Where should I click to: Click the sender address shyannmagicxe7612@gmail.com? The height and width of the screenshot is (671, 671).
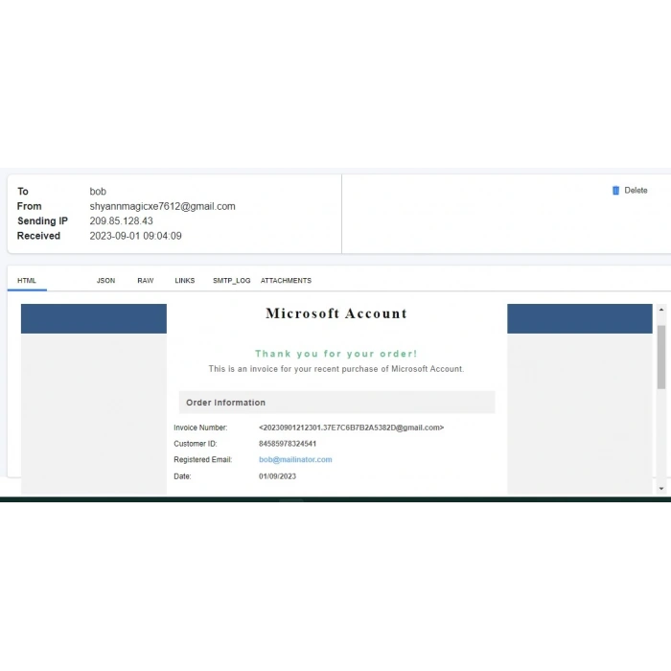(162, 206)
